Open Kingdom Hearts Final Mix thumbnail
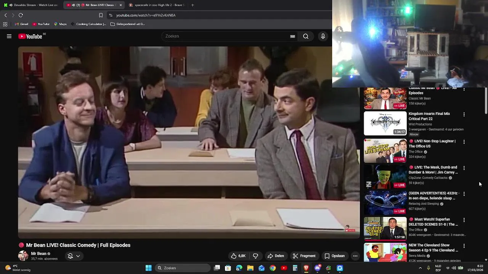 pos(385,123)
